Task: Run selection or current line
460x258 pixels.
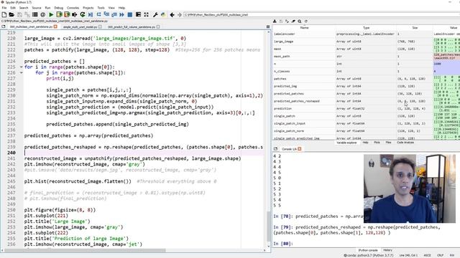Action: point(75,14)
